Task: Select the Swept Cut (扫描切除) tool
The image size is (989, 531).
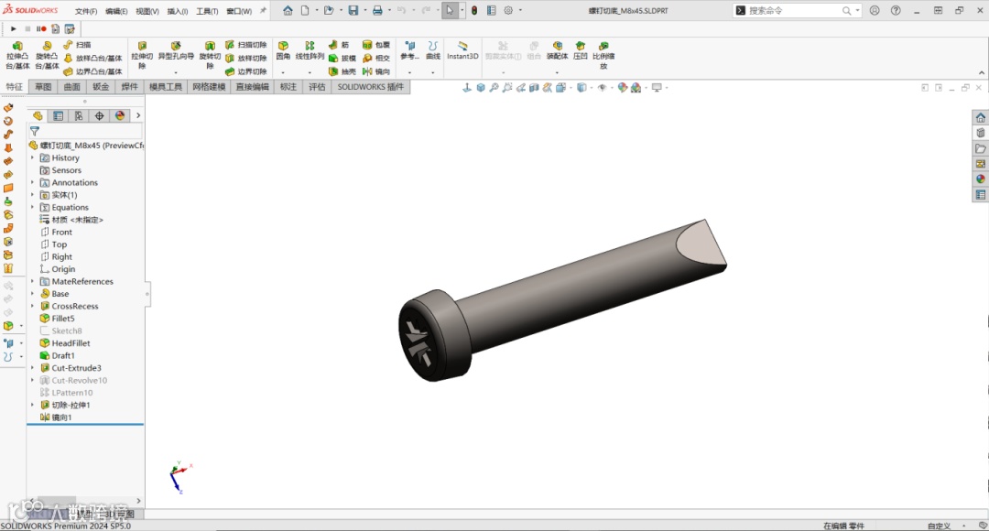Action: click(246, 45)
